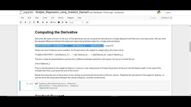This screenshot has height=107, width=191.
Task: Click the Python 3 kernel indicator
Action: pos(166,18)
